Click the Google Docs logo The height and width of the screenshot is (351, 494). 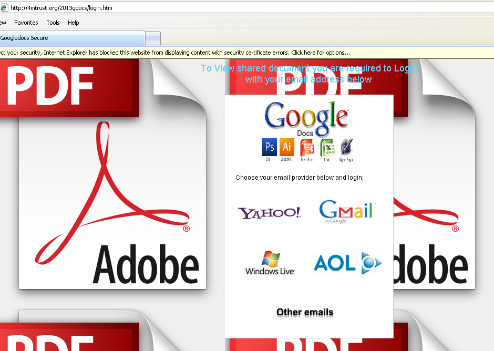pos(306,118)
